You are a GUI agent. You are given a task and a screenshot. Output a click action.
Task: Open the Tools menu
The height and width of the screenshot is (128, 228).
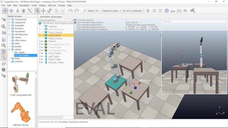[x=34, y=5]
